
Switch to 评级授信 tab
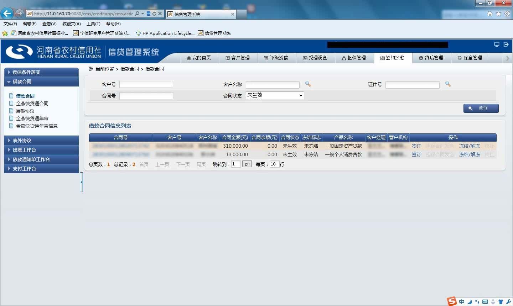pyautogui.click(x=276, y=58)
